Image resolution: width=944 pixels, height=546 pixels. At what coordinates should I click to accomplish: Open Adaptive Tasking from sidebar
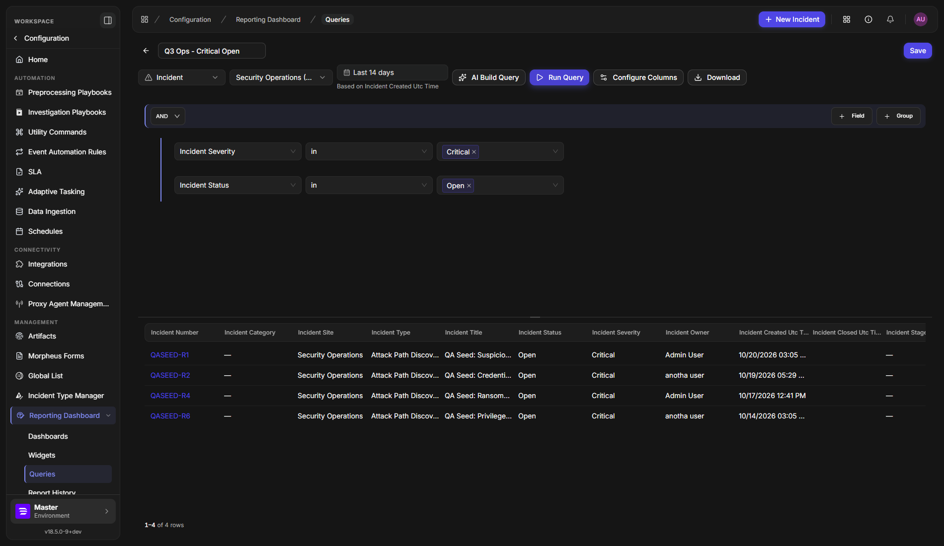tap(63, 192)
